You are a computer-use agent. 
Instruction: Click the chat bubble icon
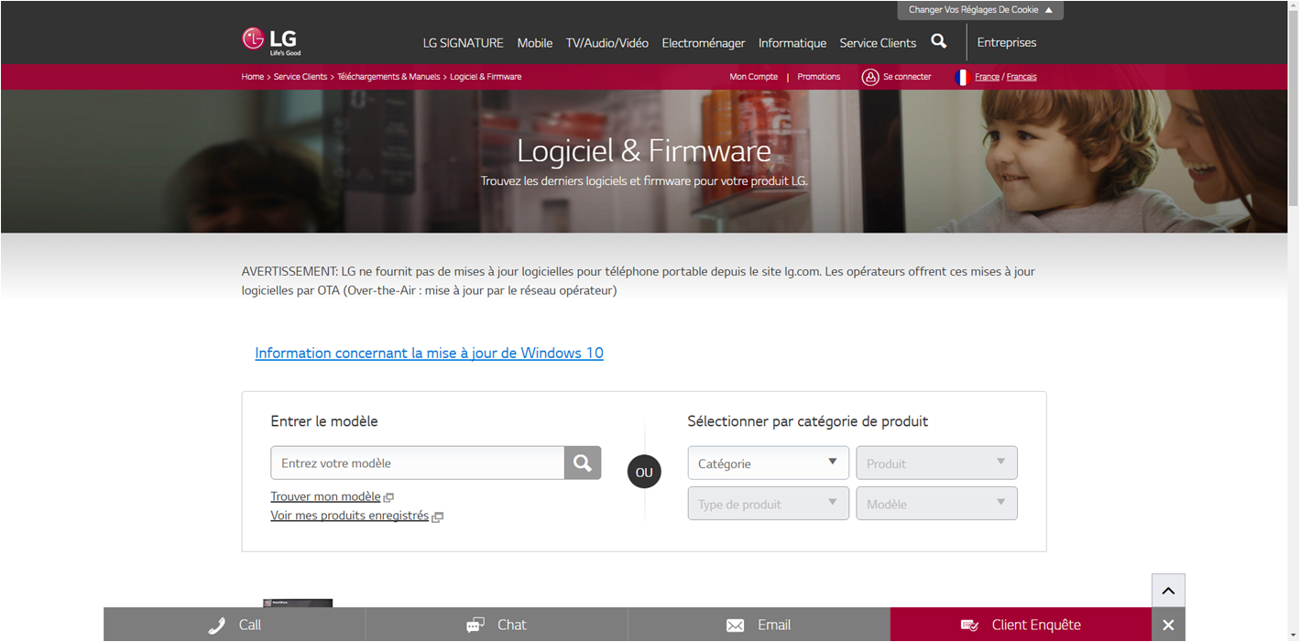pyautogui.click(x=475, y=626)
